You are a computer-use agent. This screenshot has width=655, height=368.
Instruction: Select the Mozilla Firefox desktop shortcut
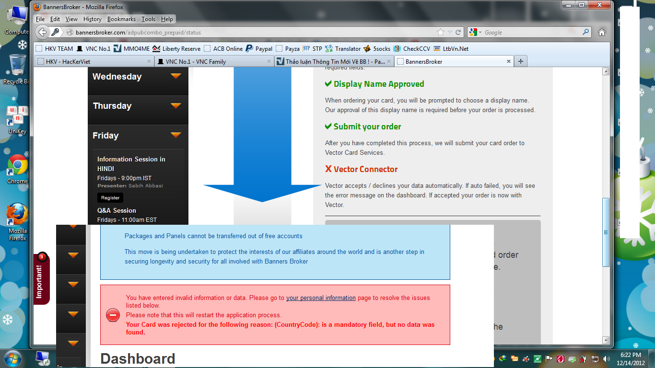17,221
